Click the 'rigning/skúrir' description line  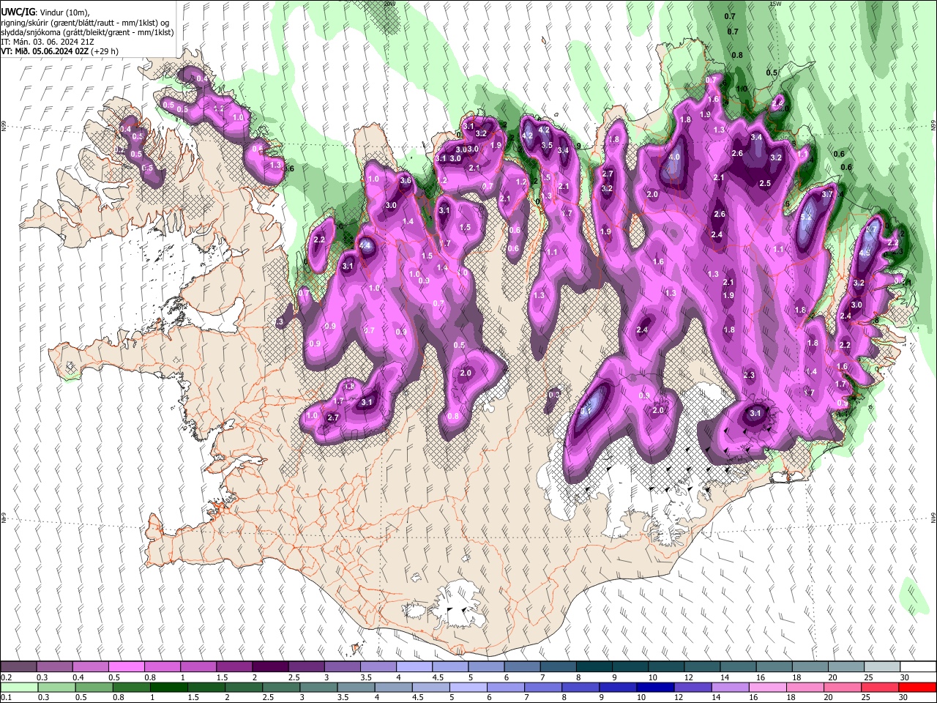[x=85, y=23]
